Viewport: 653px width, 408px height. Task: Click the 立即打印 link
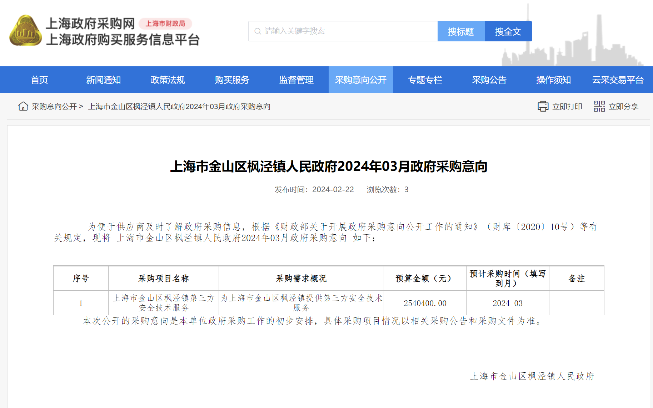tap(567, 107)
